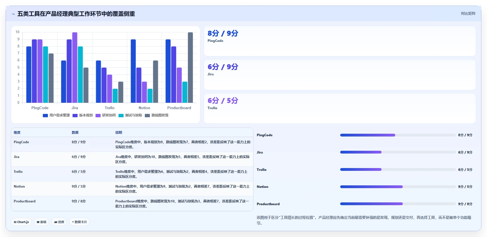Click the title 五类工具在产品经理典型工作环节中的覆盖侧重
The height and width of the screenshot is (237, 487).
pyautogui.click(x=76, y=14)
